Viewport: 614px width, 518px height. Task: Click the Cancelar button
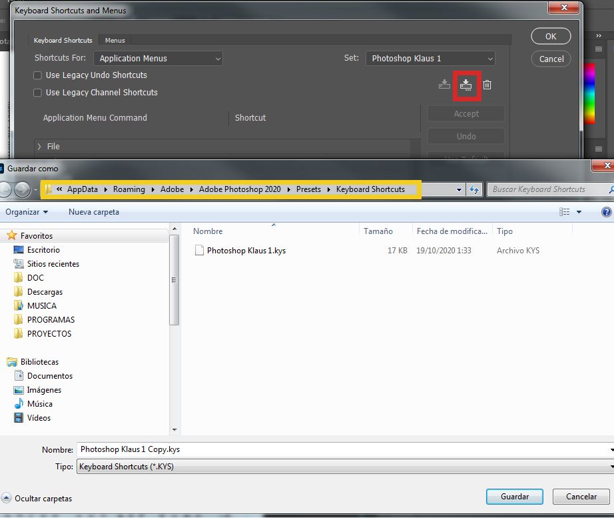pos(581,497)
